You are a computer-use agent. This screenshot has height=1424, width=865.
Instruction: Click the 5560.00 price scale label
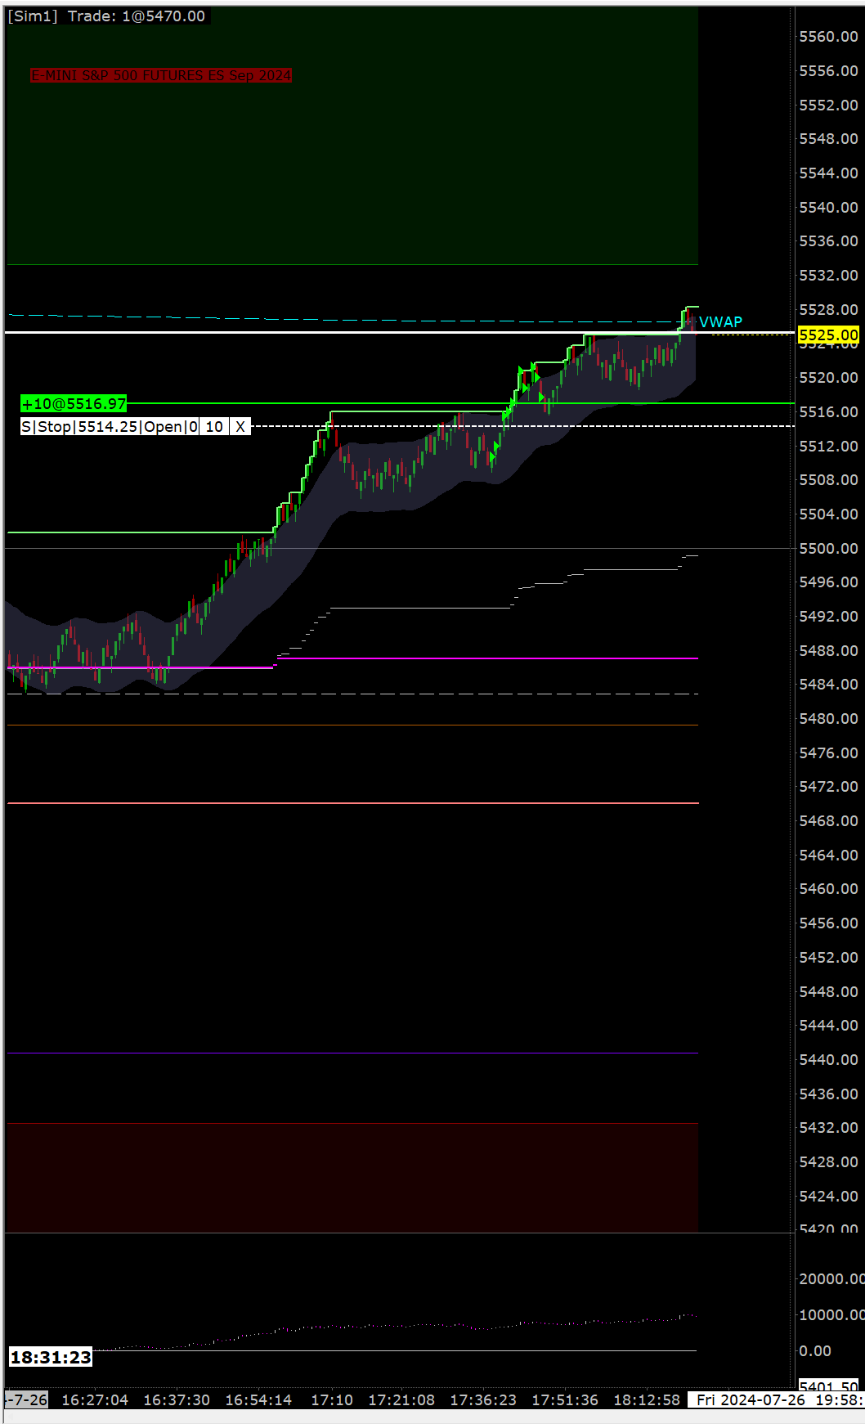pyautogui.click(x=828, y=37)
